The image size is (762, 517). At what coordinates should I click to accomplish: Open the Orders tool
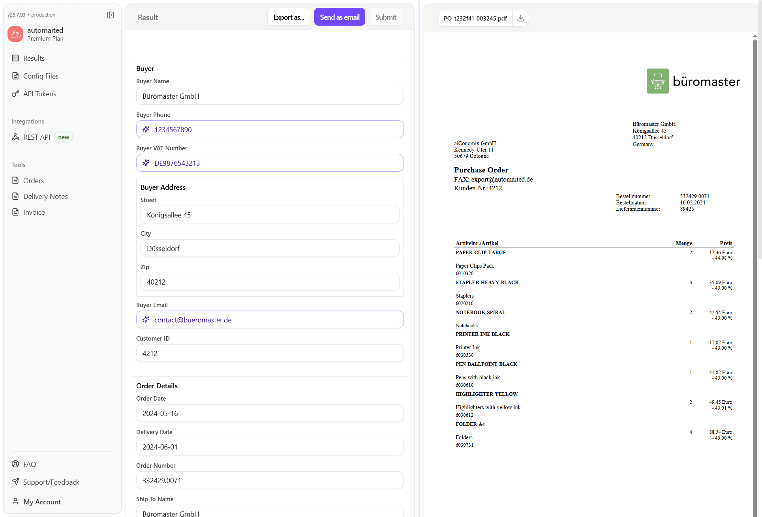pos(33,180)
